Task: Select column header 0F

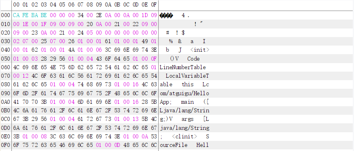Action: pyautogui.click(x=154, y=4)
